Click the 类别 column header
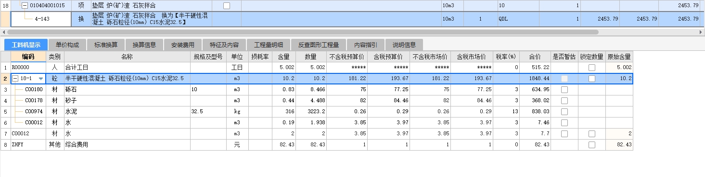The width and height of the screenshot is (705, 177). tap(55, 57)
